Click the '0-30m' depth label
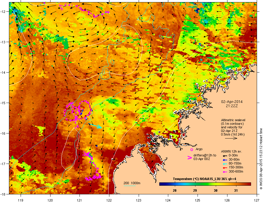The image size is (263, 203). click(x=233, y=156)
